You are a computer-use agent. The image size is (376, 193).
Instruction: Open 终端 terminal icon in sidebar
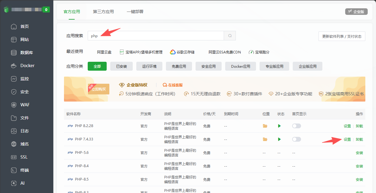[14, 170]
